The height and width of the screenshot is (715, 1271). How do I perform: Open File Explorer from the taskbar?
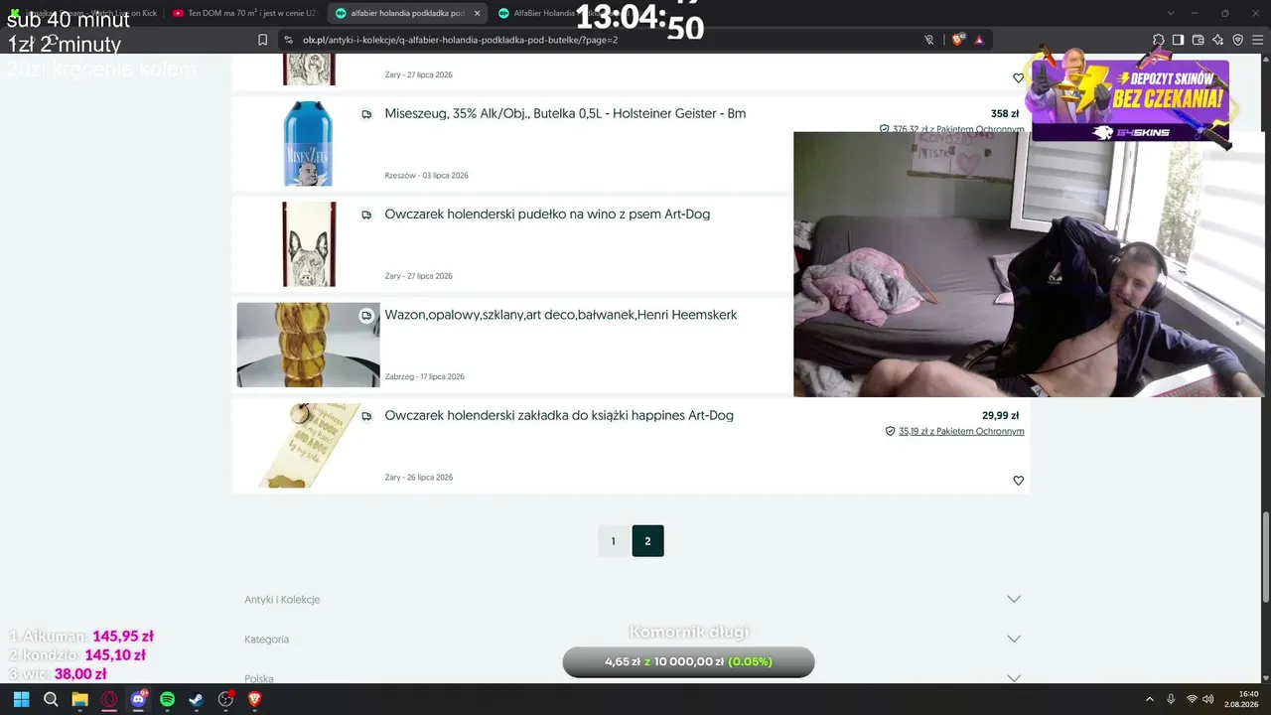[79, 699]
